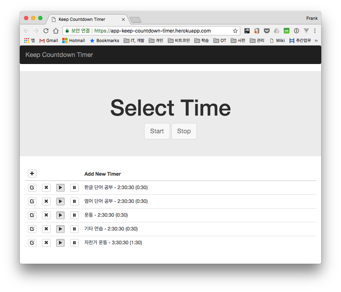Delete the 운동 timer
The image size is (341, 292).
(46, 215)
